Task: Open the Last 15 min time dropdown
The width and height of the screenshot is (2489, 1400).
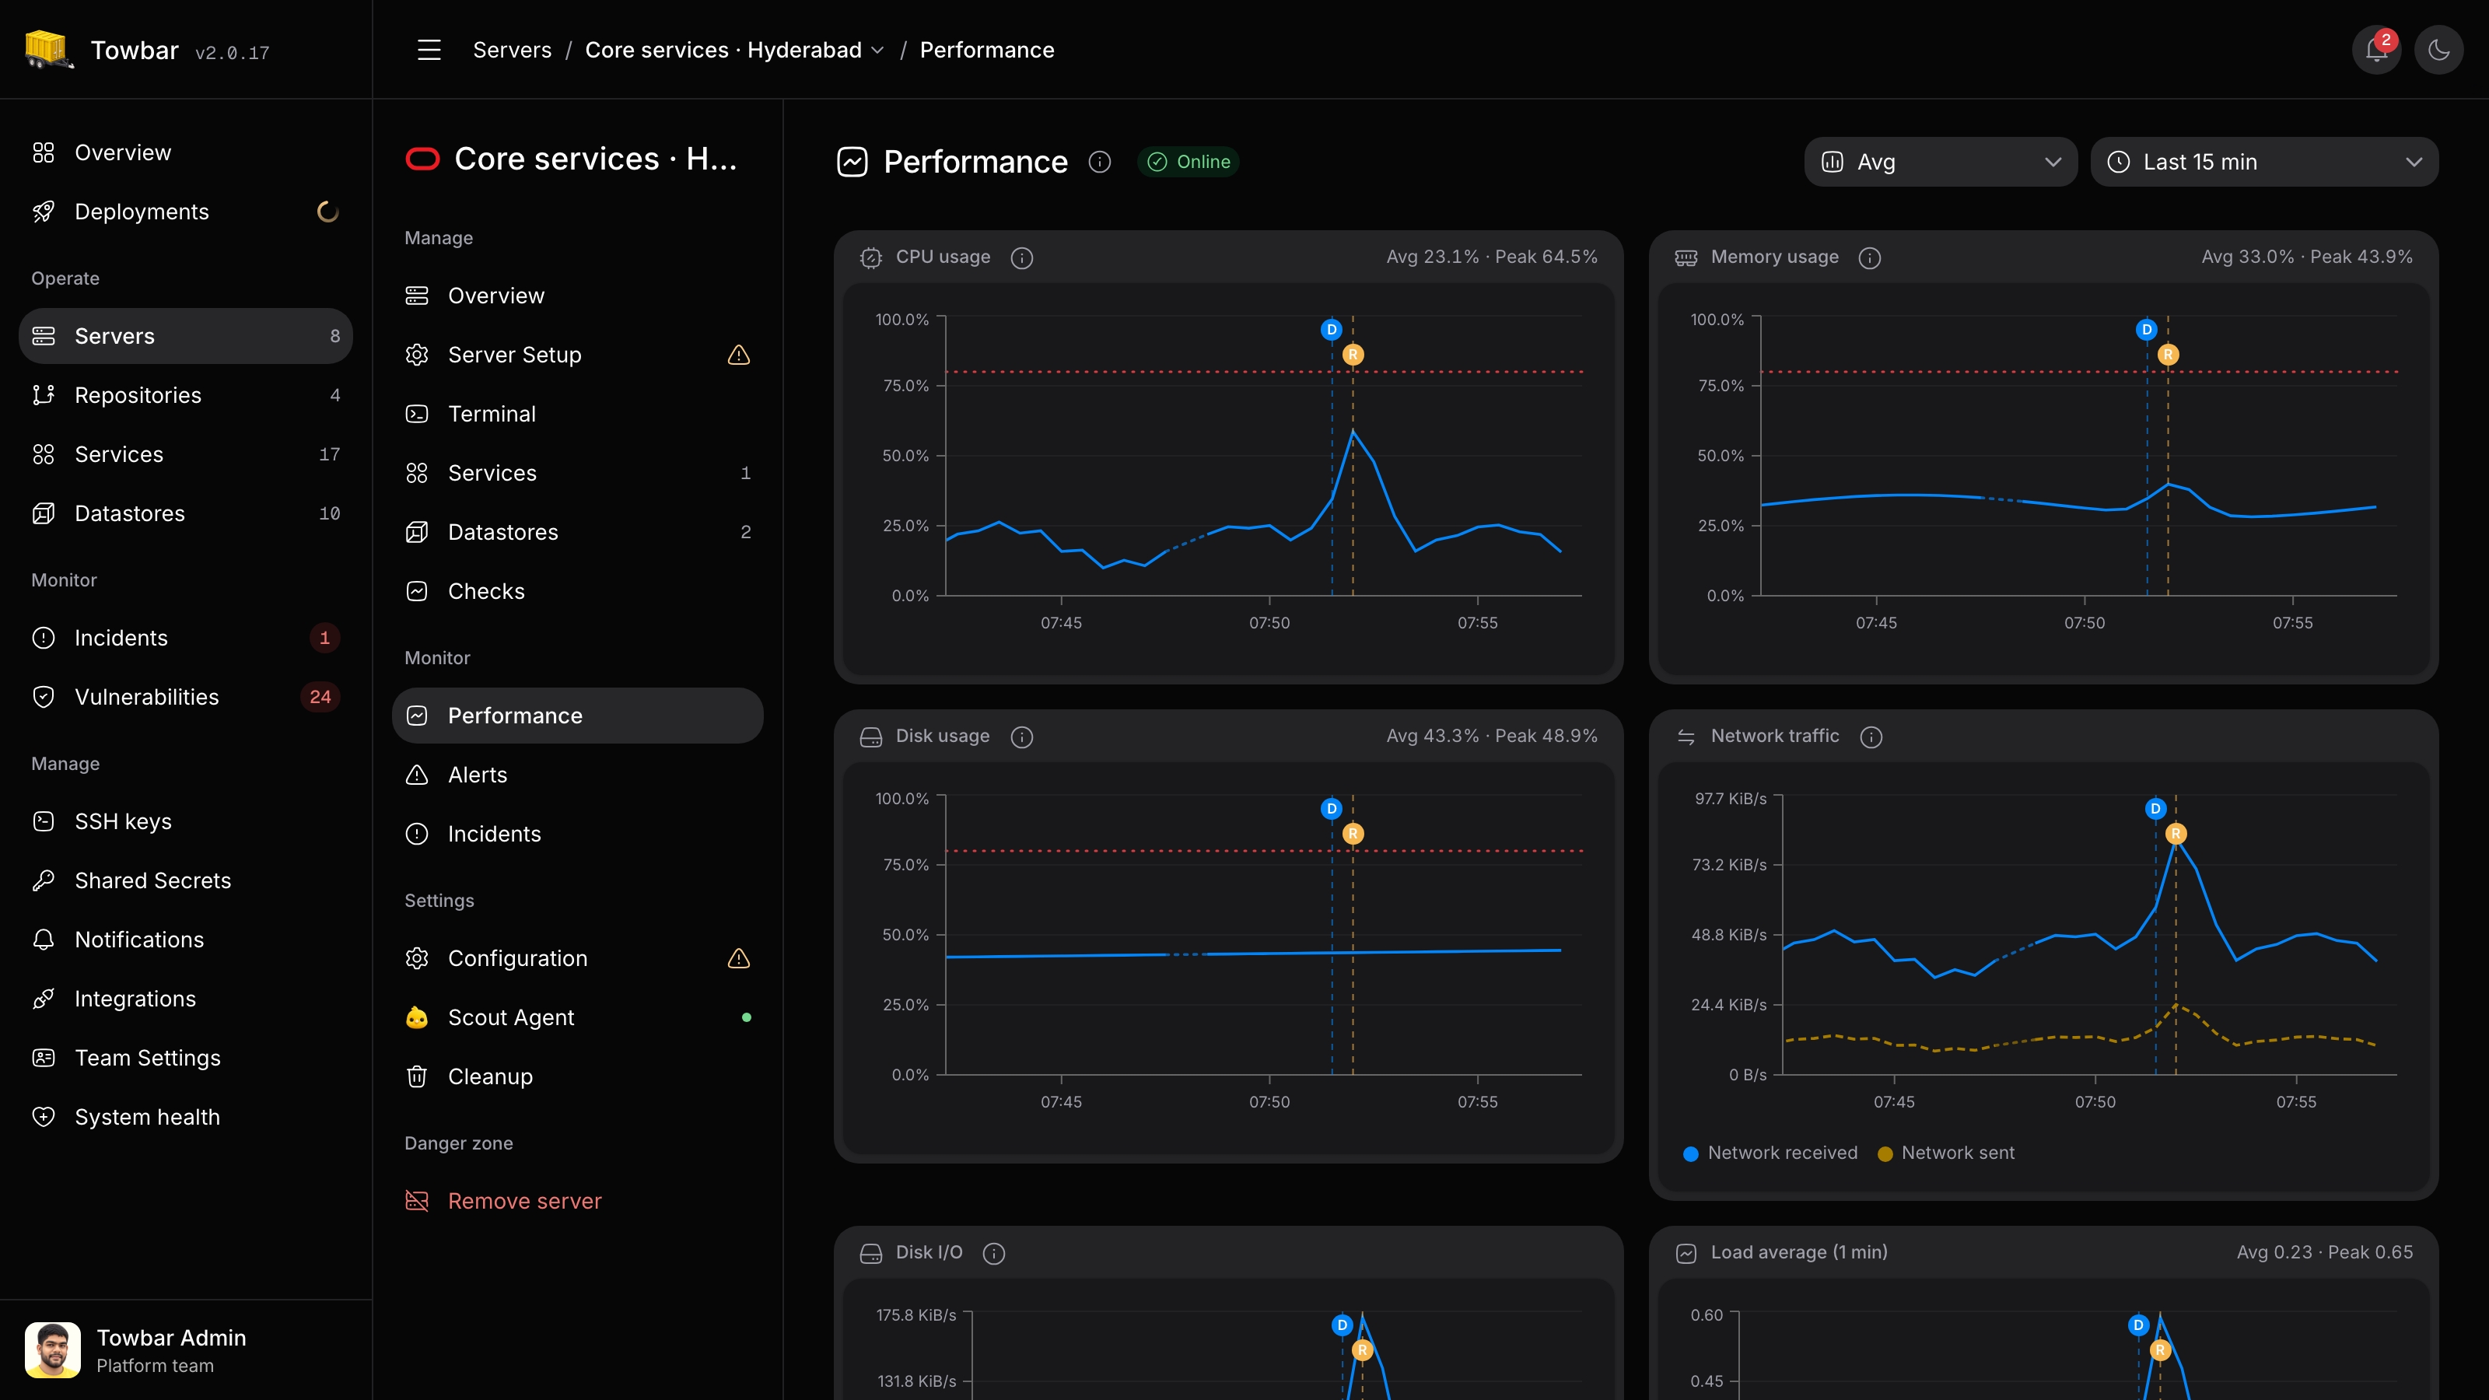Action: [2264, 161]
